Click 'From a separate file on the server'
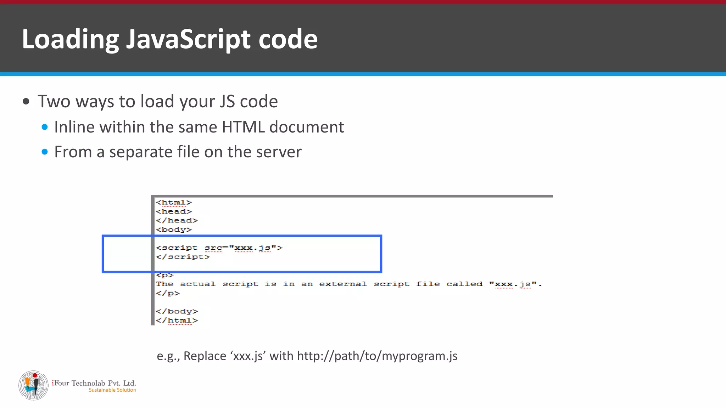Viewport: 726px width, 408px height. (x=178, y=152)
